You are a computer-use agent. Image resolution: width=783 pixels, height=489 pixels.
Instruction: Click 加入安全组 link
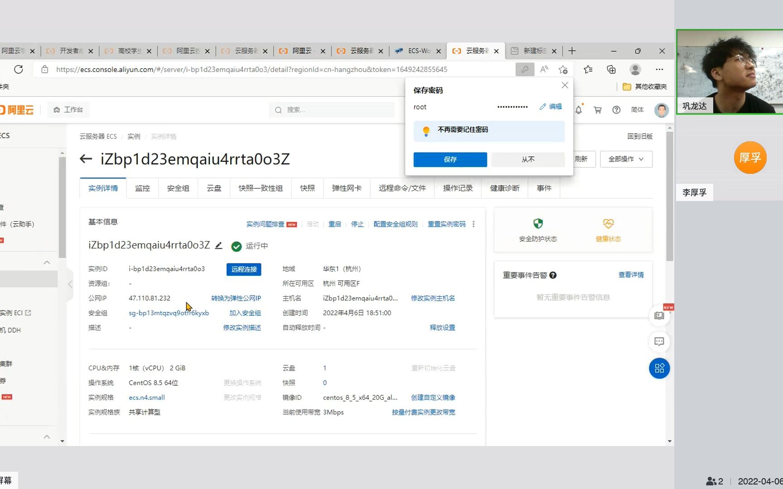coord(245,313)
